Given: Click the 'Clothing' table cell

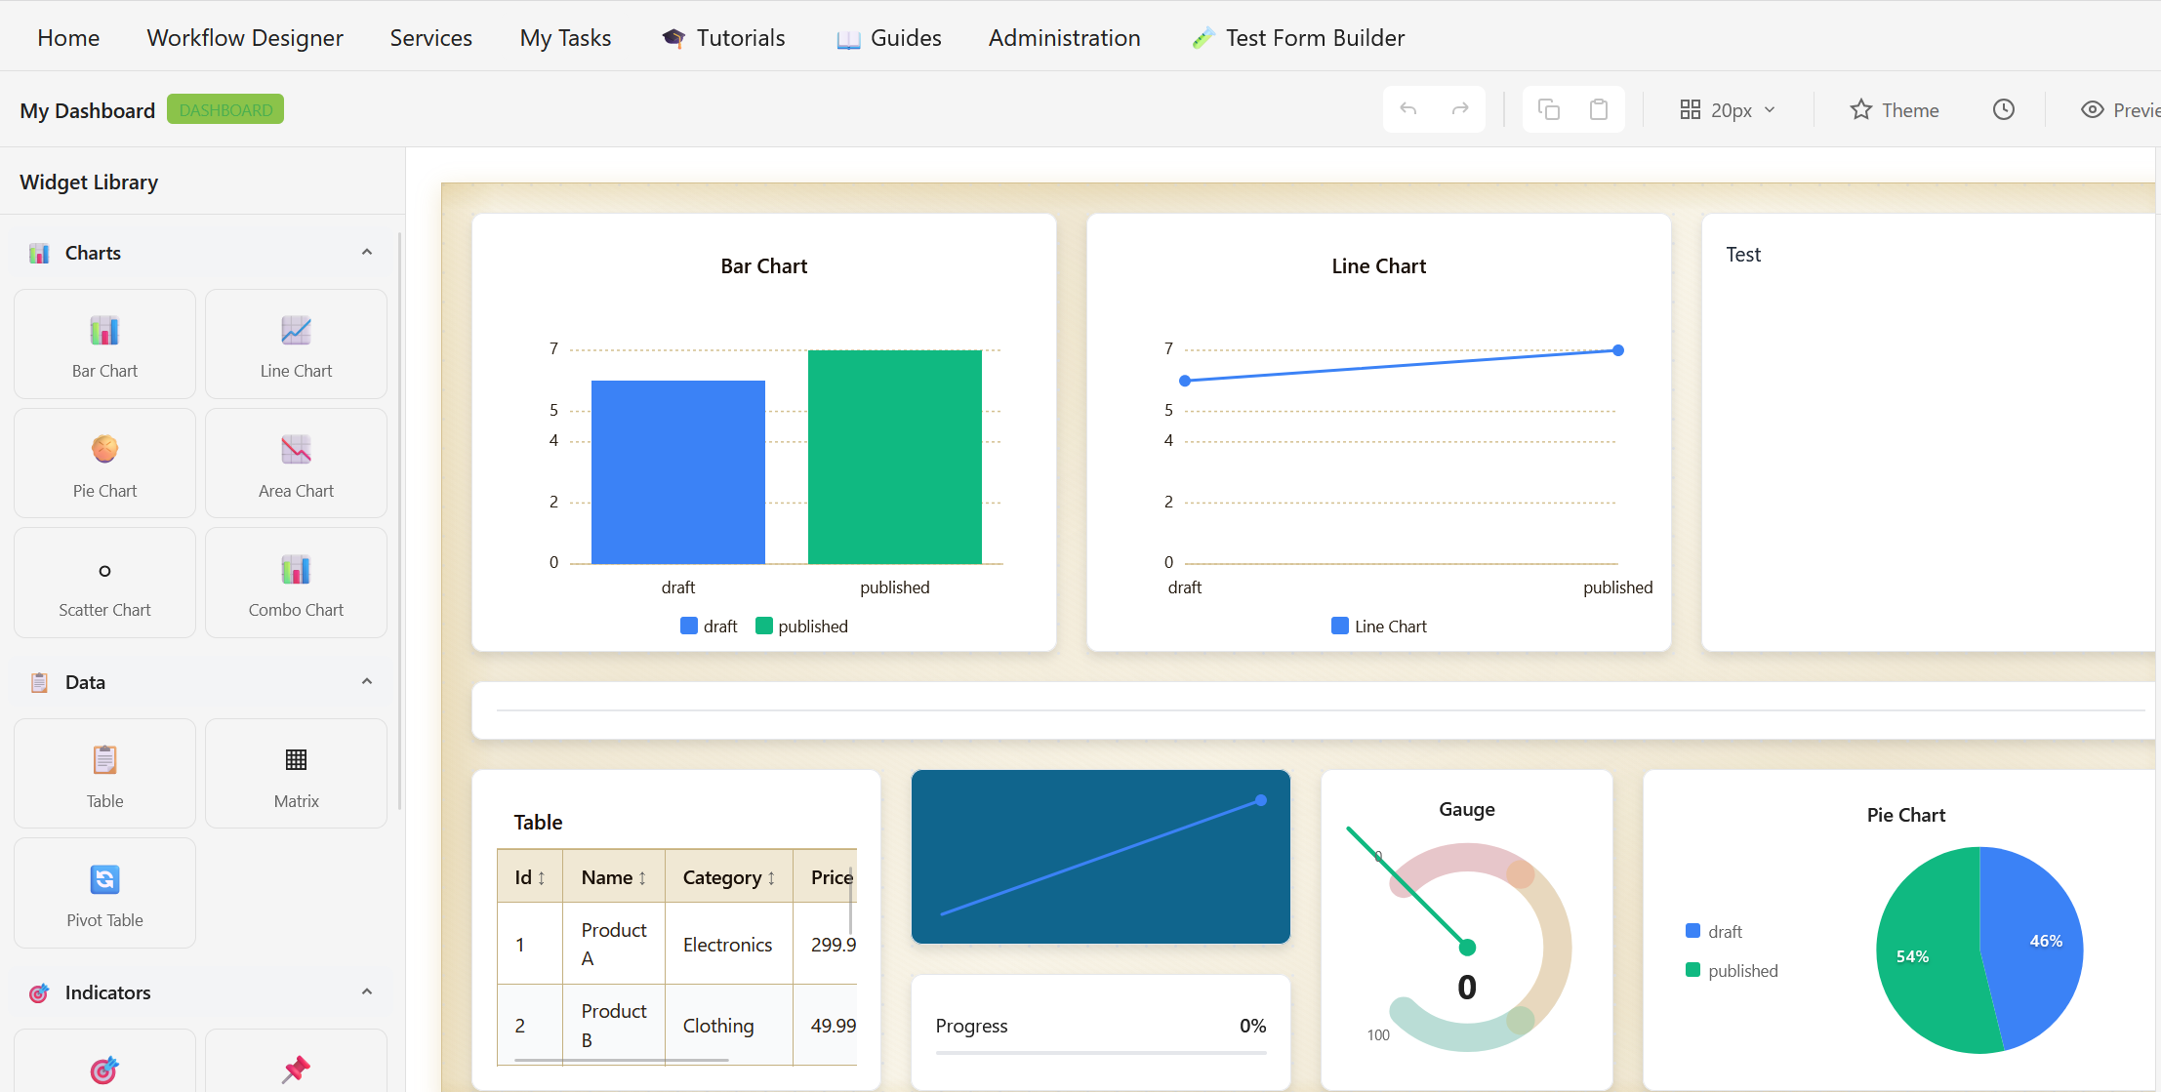Looking at the screenshot, I should (x=728, y=1026).
